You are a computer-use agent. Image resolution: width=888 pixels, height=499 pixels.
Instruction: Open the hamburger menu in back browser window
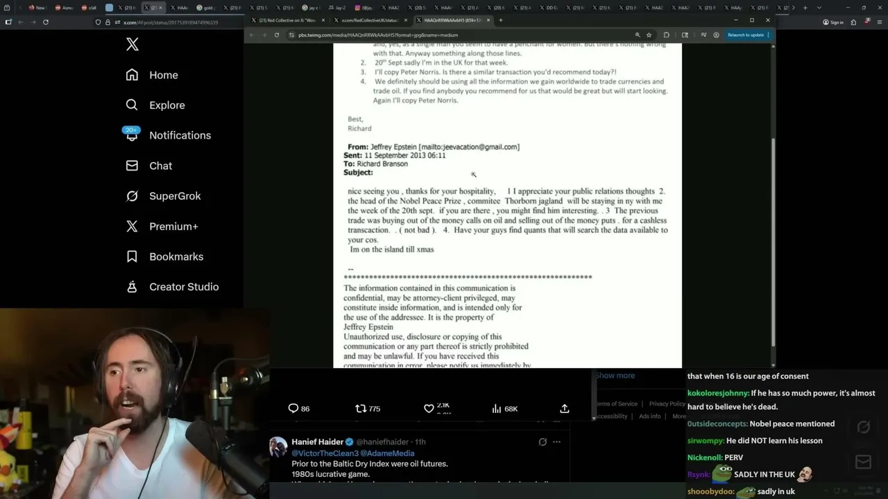878,22
